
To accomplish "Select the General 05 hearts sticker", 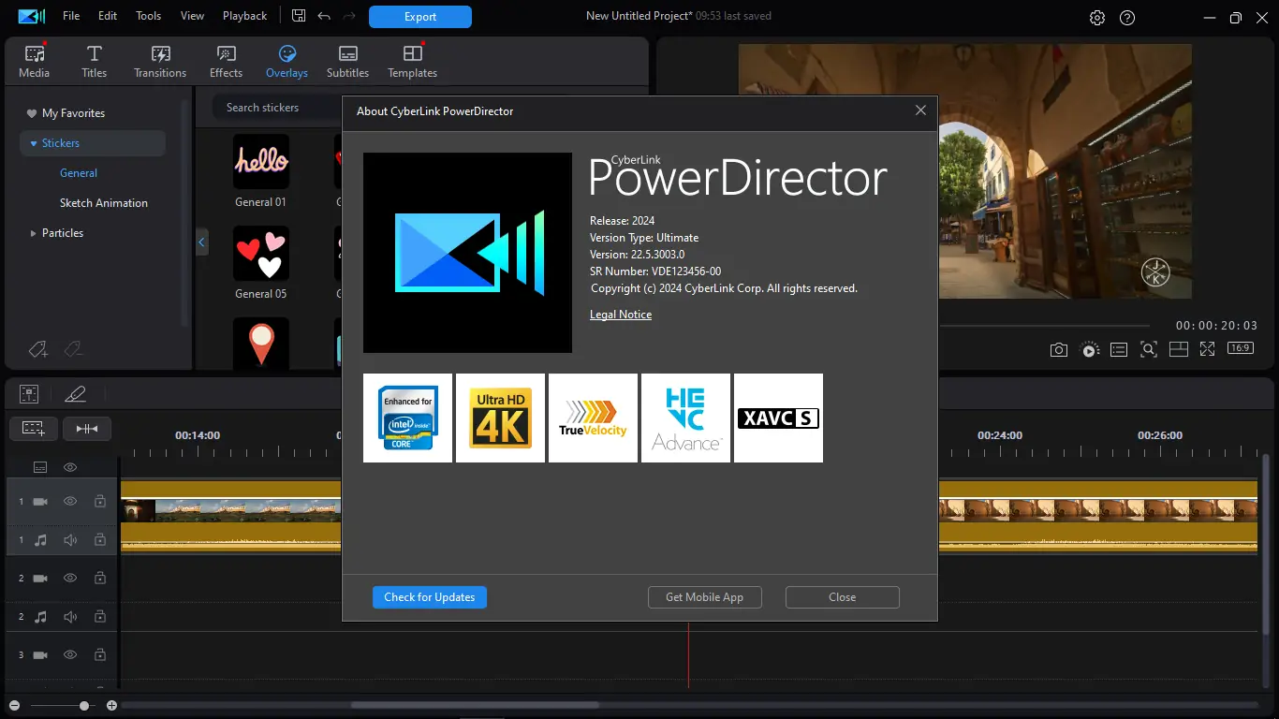I will click(x=261, y=254).
